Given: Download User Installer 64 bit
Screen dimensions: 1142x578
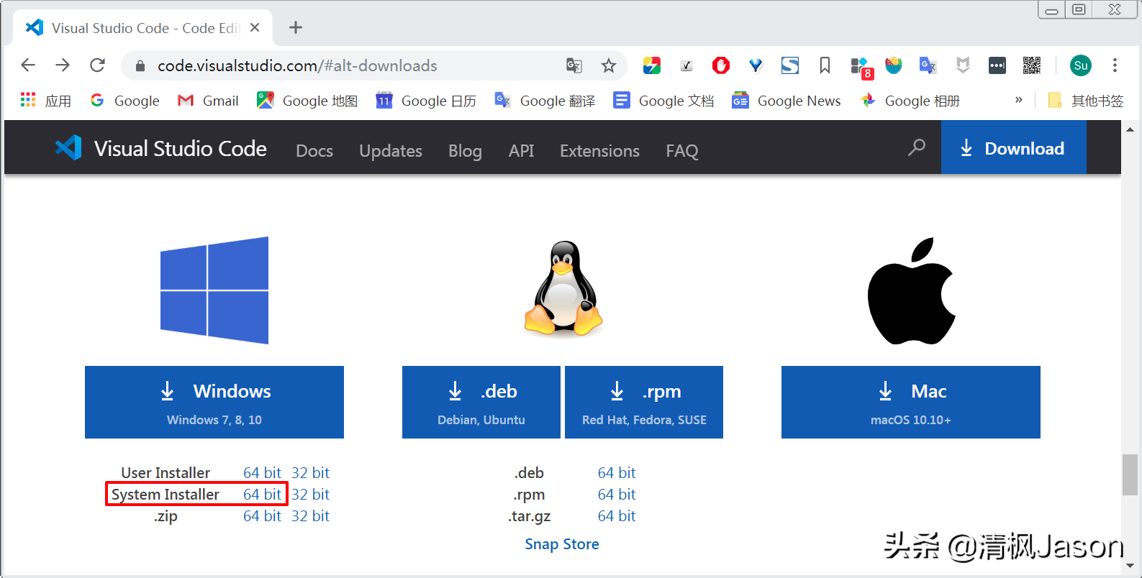Looking at the screenshot, I should click(x=262, y=473).
